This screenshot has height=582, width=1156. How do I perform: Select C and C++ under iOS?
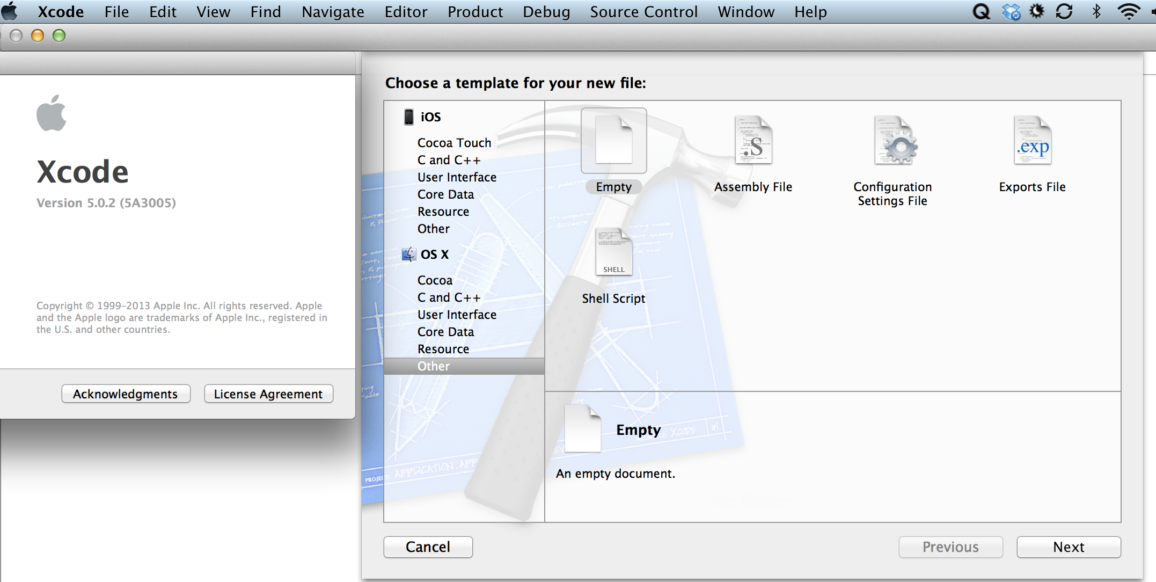[449, 160]
